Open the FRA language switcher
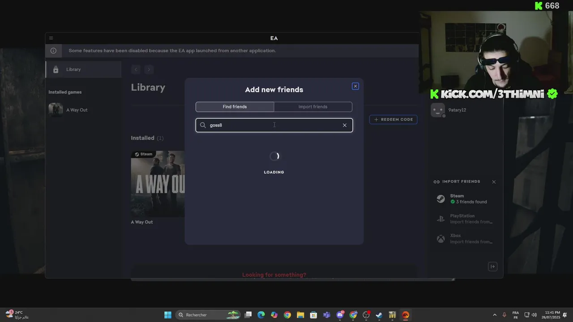The image size is (573, 322). (x=516, y=315)
